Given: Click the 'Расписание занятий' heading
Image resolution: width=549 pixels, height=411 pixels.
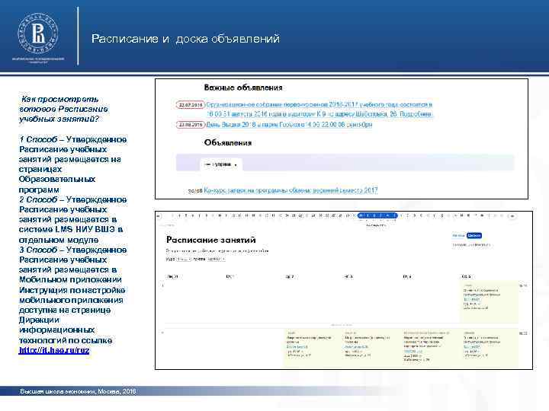Looking at the screenshot, I should point(210,240).
